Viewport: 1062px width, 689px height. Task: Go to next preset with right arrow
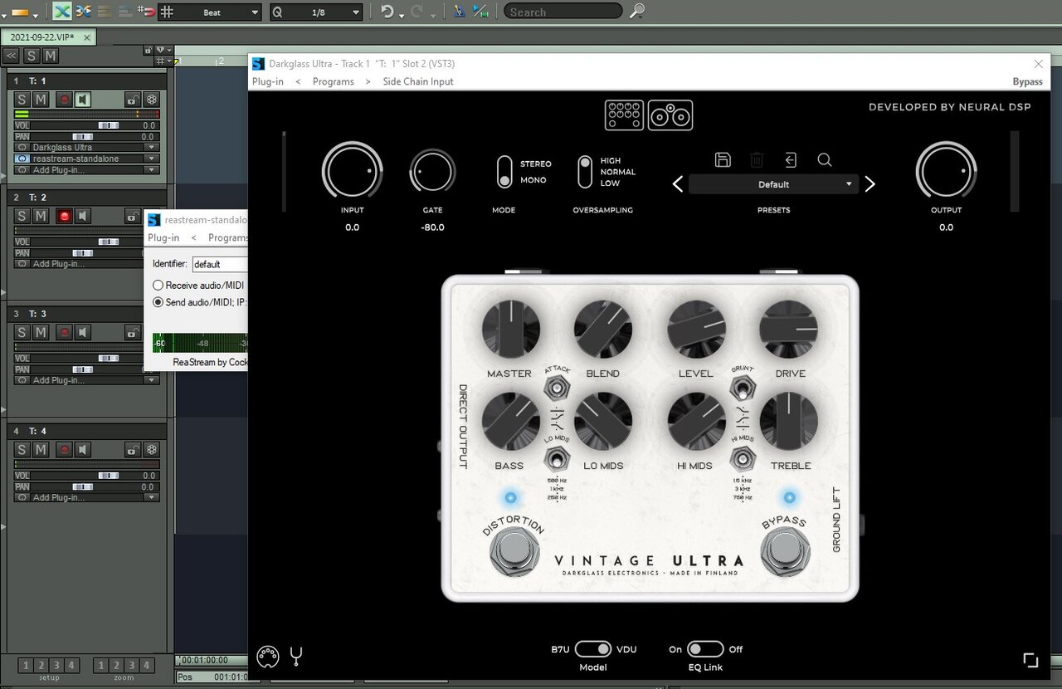(x=870, y=184)
